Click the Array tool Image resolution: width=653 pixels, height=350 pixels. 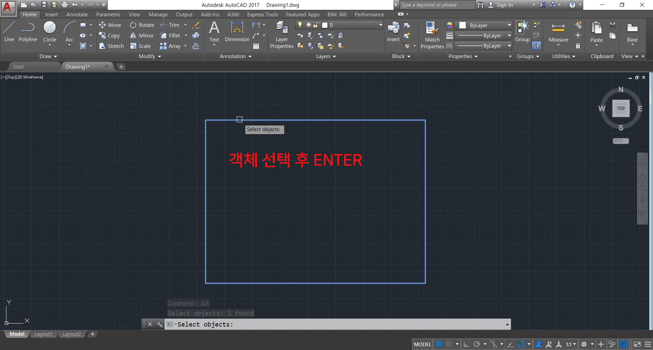pos(170,46)
